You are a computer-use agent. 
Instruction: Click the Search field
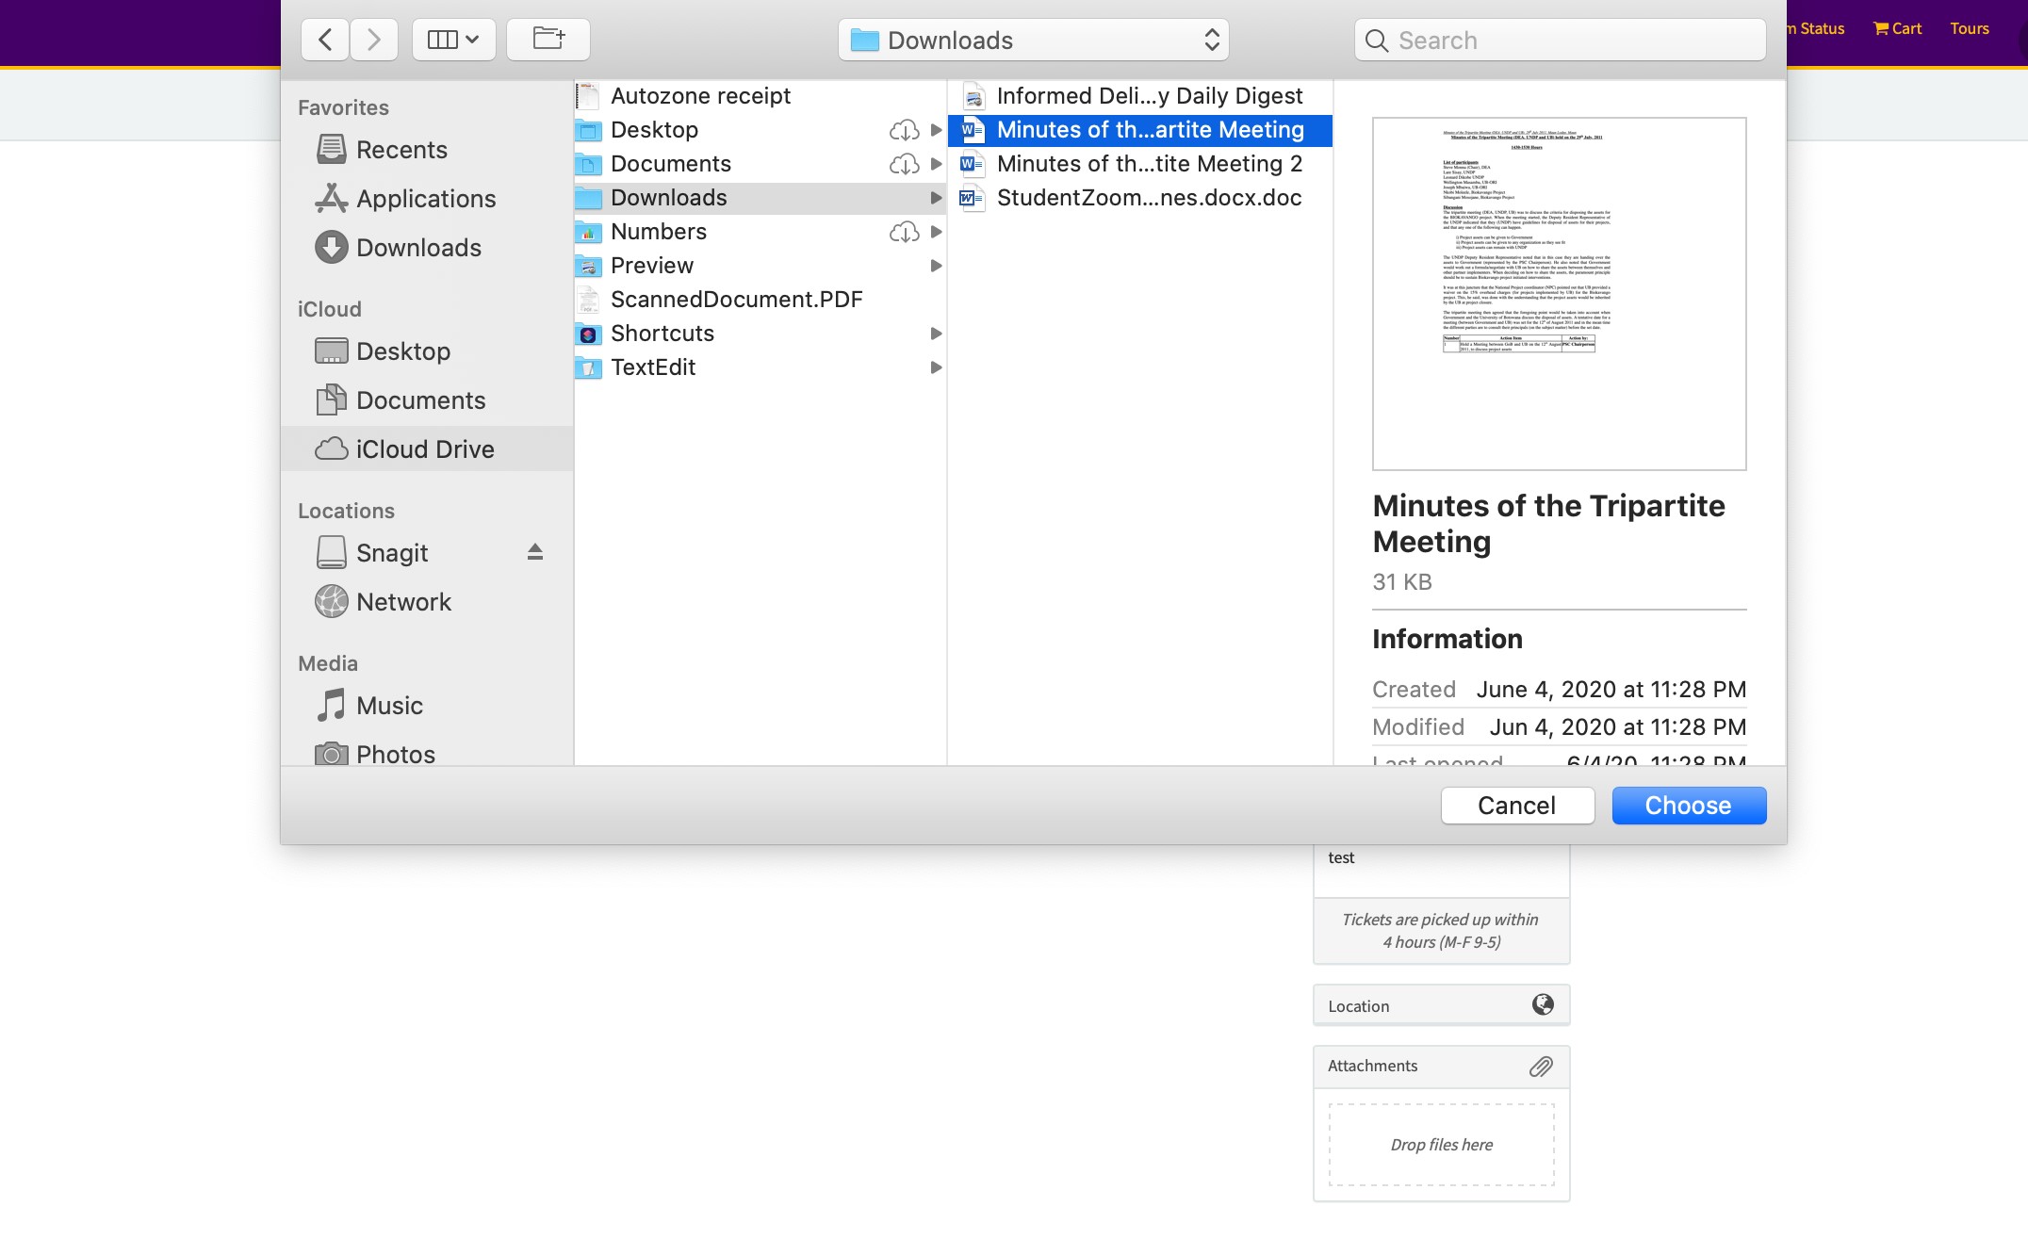click(1561, 40)
